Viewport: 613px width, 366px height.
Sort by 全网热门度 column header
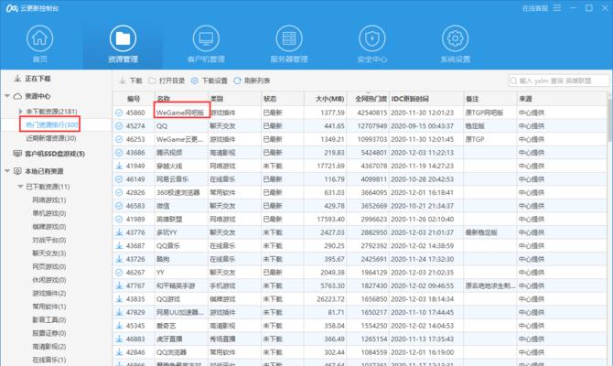369,99
